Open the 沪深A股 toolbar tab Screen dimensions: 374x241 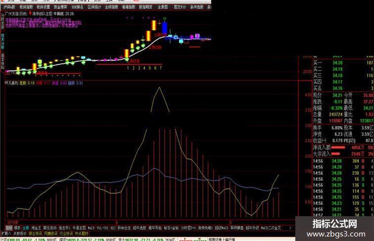point(9,7)
